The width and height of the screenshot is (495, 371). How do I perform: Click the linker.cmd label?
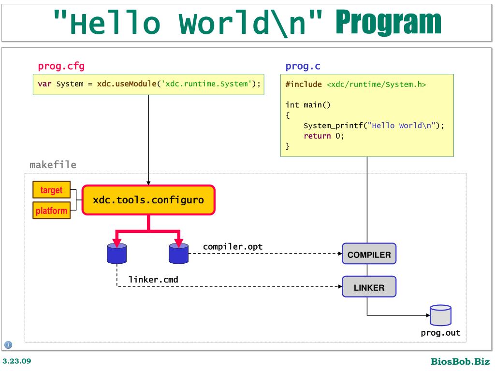coord(153,280)
